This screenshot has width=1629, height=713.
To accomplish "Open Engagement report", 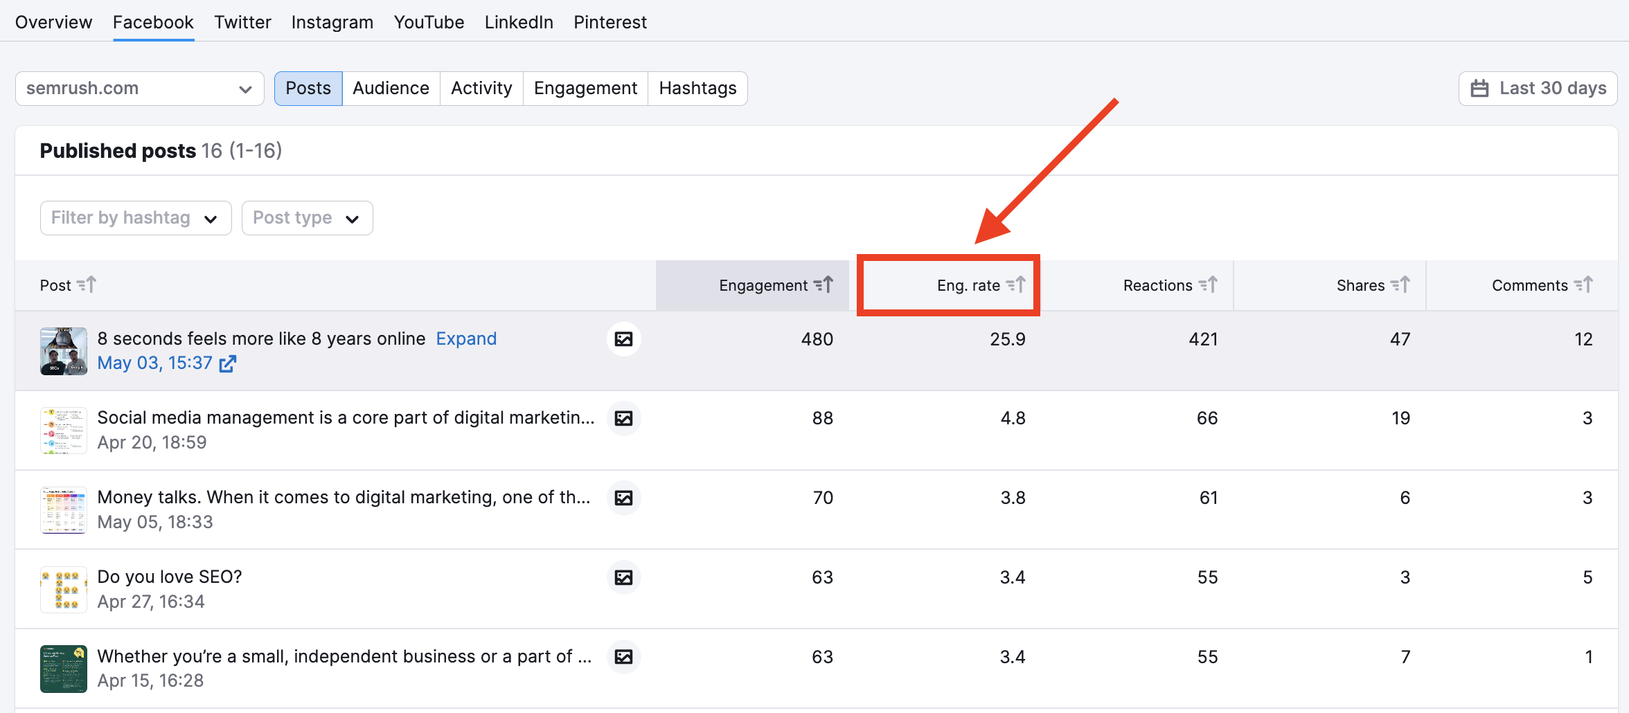I will (586, 89).
